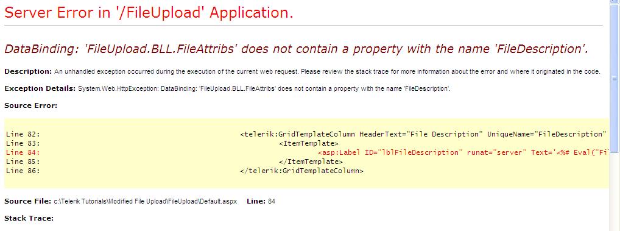The width and height of the screenshot is (620, 231).
Task: Click the 'Description:' label
Action: coord(28,71)
